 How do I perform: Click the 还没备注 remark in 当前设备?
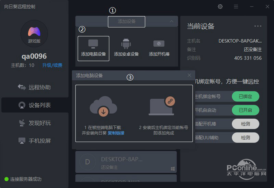(253, 49)
